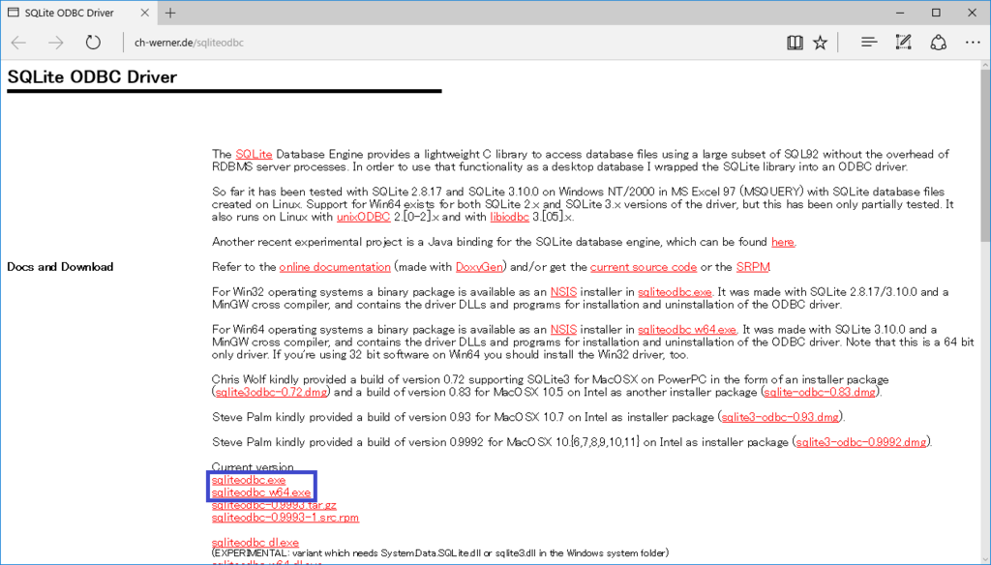Make a Web Note pen icon
991x565 pixels.
(x=903, y=43)
